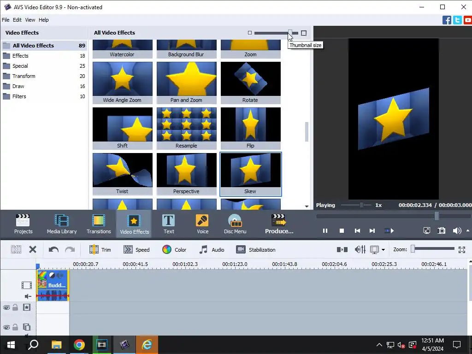Open the Audio tool
The width and height of the screenshot is (472, 354).
point(212,249)
